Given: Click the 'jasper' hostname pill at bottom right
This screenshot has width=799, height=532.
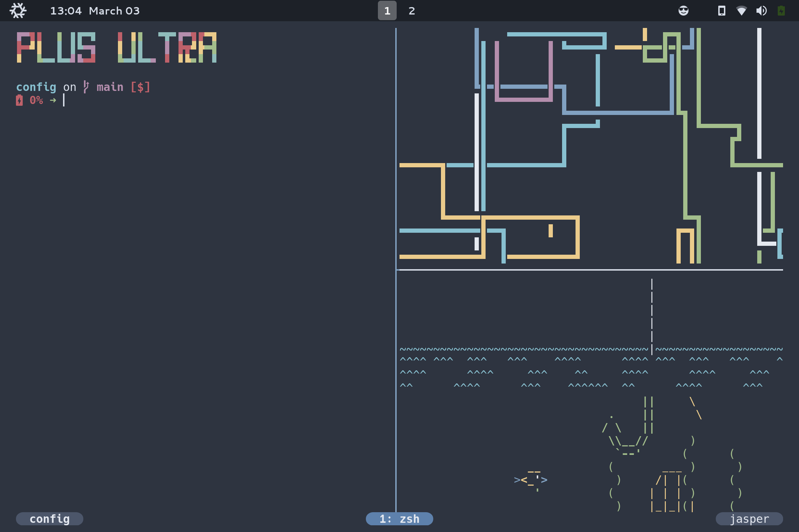Looking at the screenshot, I should pos(749,519).
